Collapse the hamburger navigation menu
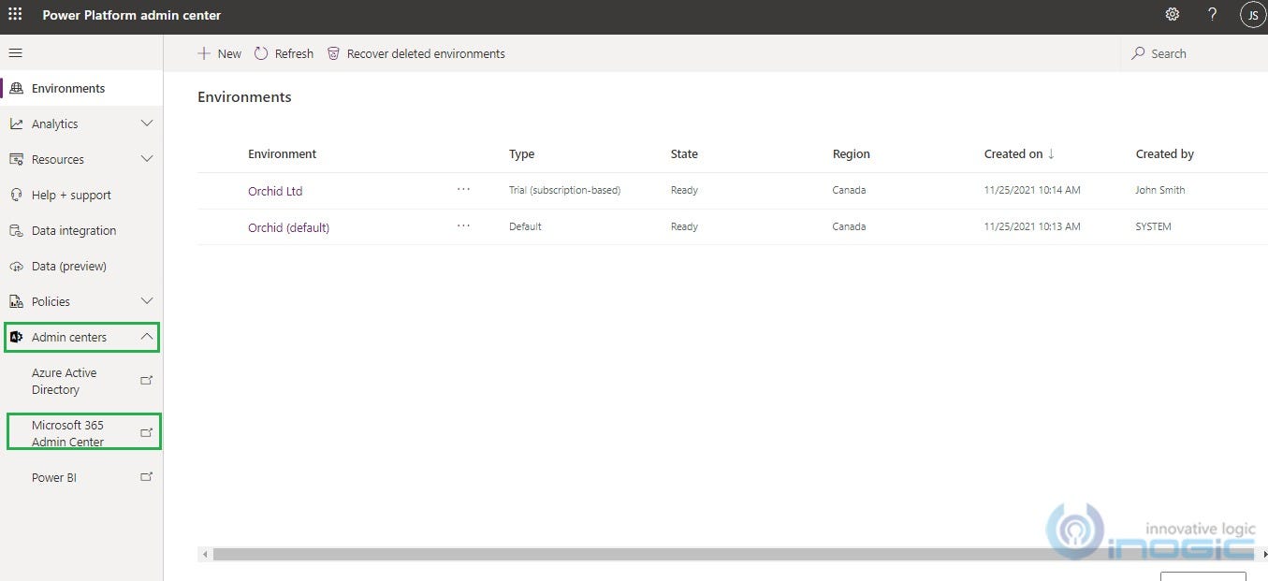1268x581 pixels. pos(15,53)
